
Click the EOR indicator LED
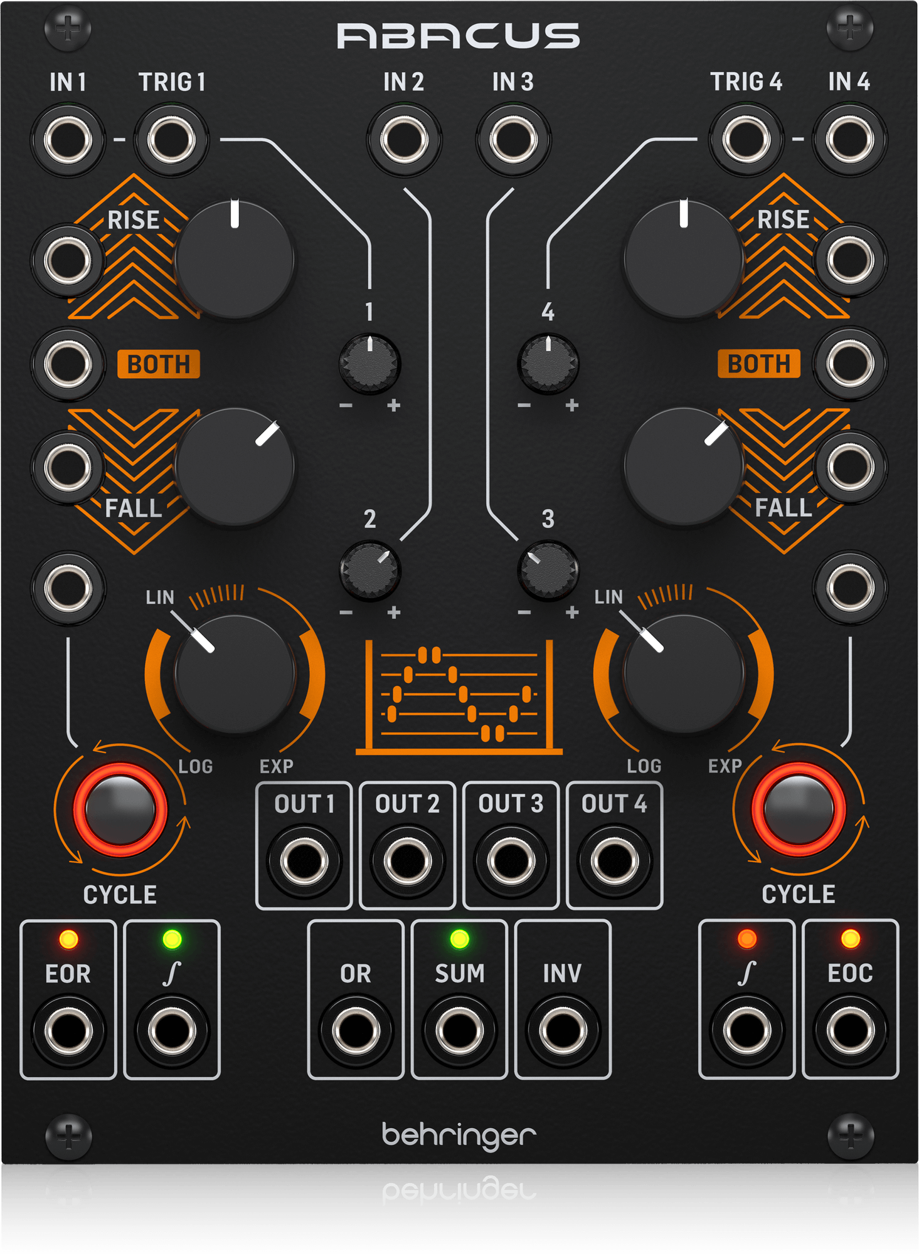[68, 939]
